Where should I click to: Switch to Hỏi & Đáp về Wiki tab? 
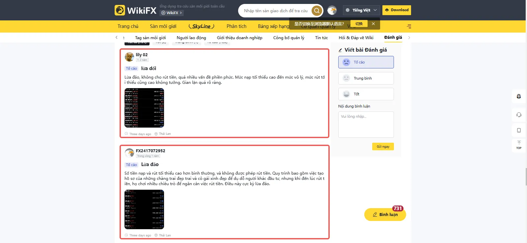point(356,38)
